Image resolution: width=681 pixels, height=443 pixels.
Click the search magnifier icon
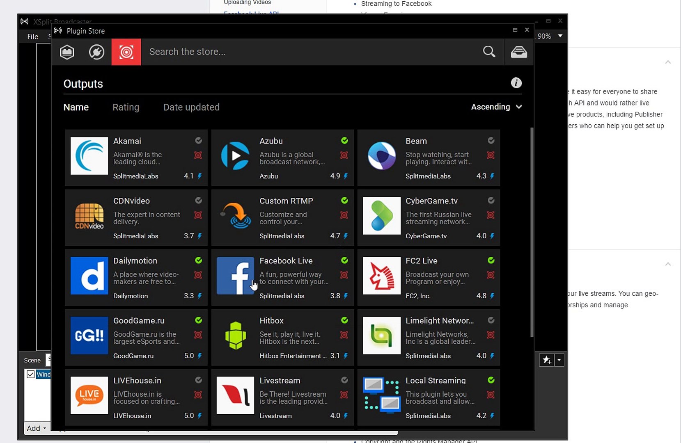[489, 52]
